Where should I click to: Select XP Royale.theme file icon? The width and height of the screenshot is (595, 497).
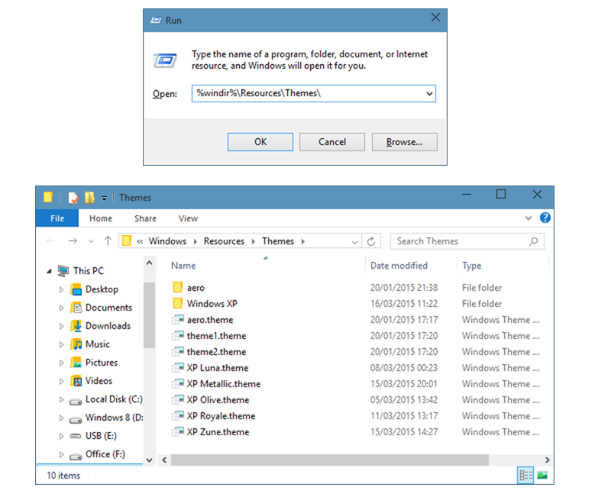178,415
